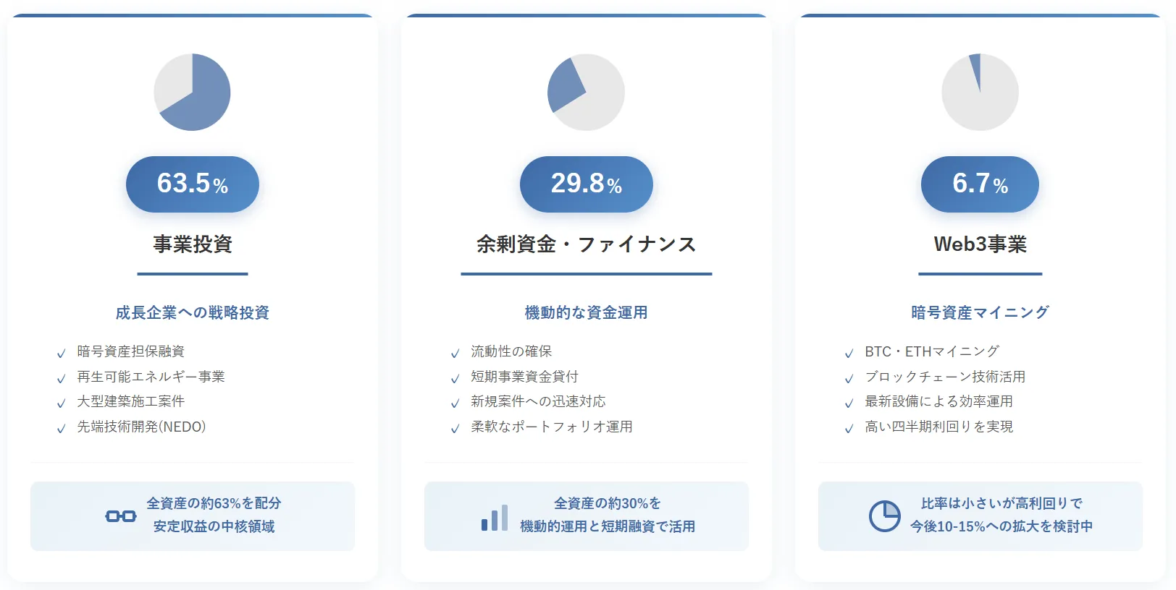Viewport: 1176px width, 590px height.
Task: Click checkmark beside 暗号資産担保融資
Action: point(62,353)
